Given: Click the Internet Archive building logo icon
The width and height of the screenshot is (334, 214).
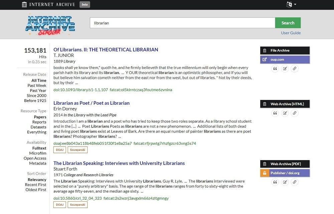Looking at the screenshot, I should (x=24, y=4).
